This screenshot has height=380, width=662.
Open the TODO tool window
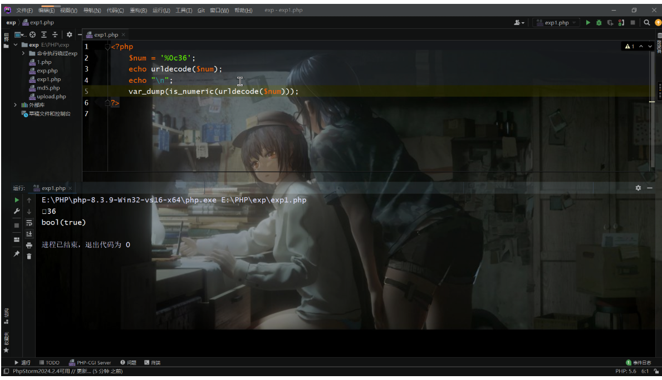point(50,363)
